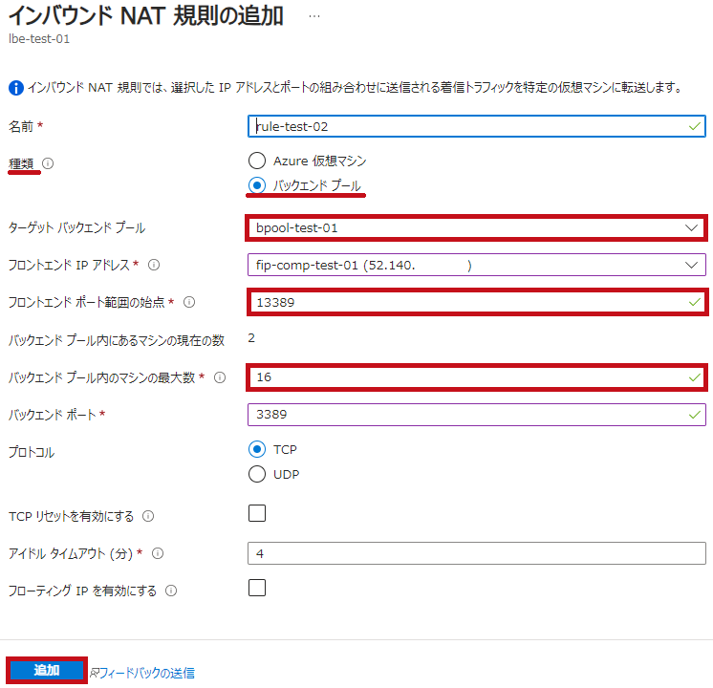
Task: Select the Azure 仮想マシン radio option
Action: click(x=256, y=161)
